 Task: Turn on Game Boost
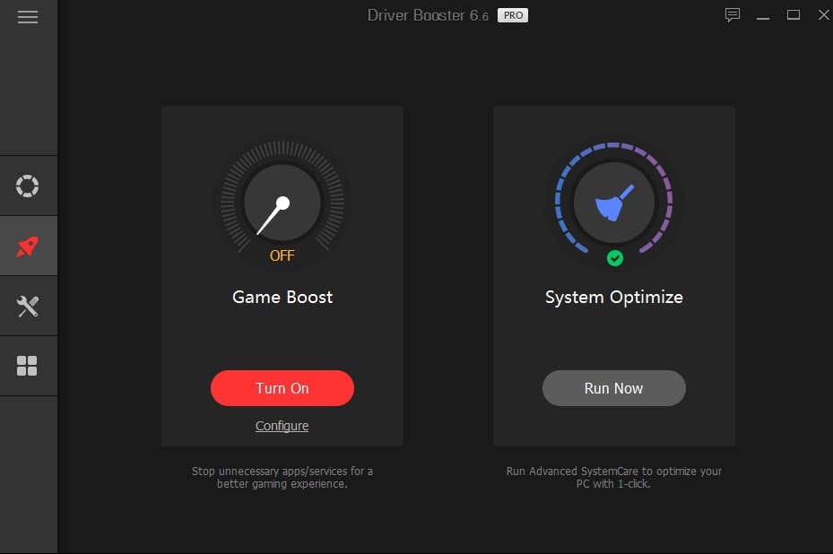282,388
